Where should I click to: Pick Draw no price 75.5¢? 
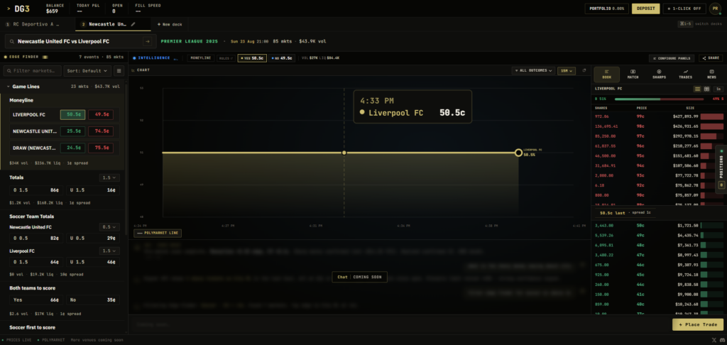[101, 148]
